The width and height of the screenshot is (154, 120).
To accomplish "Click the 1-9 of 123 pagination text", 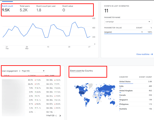I will [x=50, y=116].
